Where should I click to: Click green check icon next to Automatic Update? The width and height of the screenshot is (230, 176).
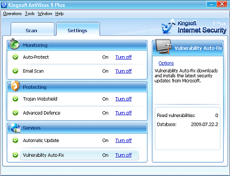click(15, 140)
